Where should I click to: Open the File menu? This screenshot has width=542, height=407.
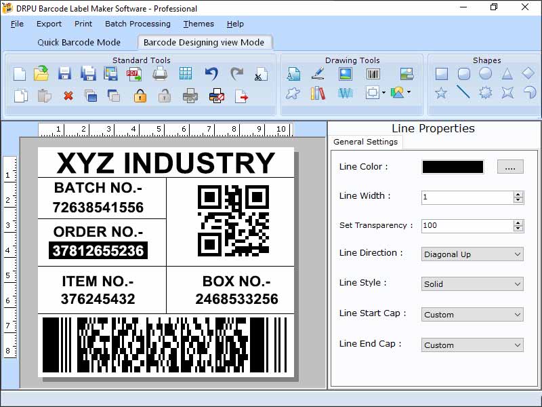(17, 24)
